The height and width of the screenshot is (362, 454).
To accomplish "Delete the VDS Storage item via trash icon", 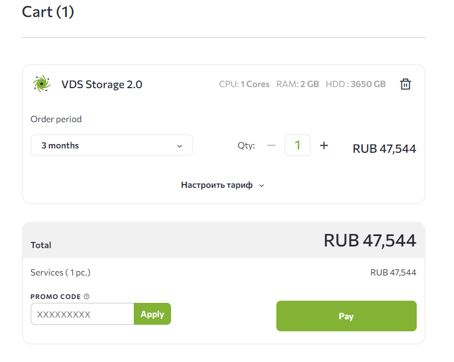I will [x=405, y=84].
